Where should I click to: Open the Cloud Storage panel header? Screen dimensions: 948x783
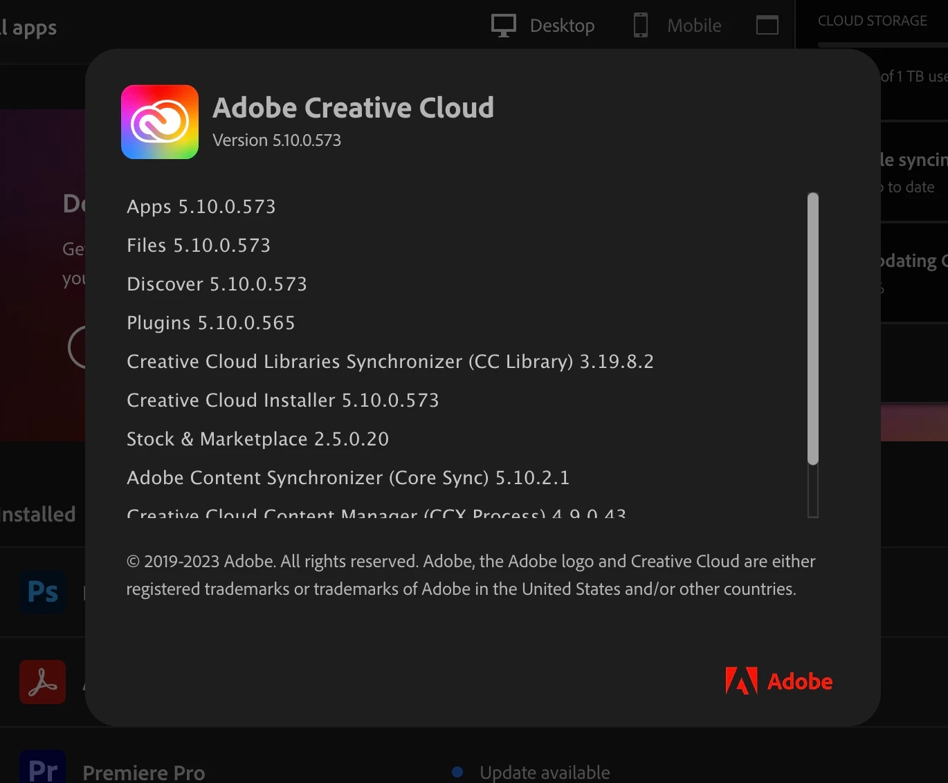(x=873, y=21)
